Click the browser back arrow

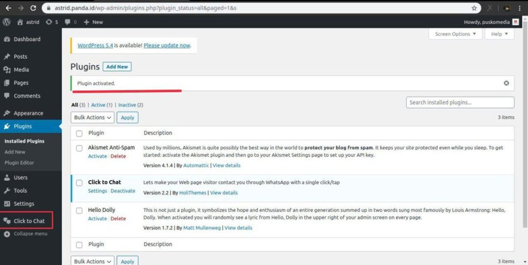(8, 8)
